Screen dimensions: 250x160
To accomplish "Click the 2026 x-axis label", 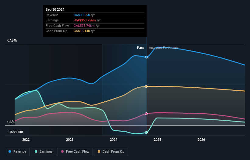I will pos(201,140).
